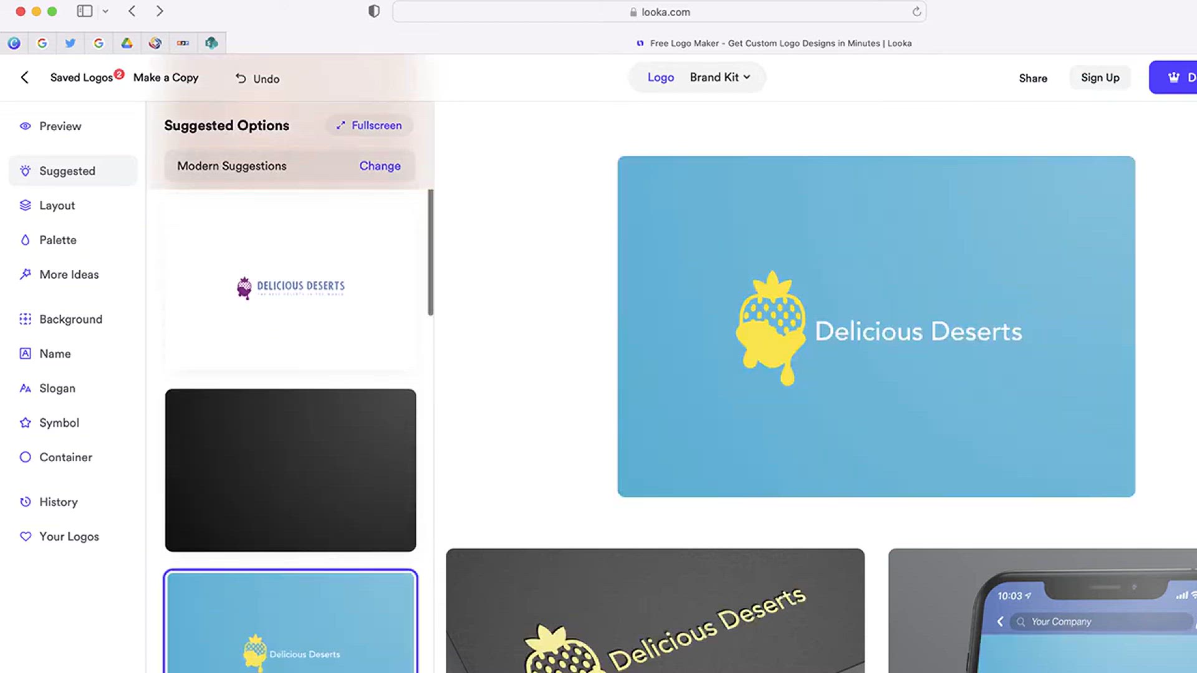Open the dark embossed logo mockup
The height and width of the screenshot is (673, 1197).
click(x=655, y=611)
